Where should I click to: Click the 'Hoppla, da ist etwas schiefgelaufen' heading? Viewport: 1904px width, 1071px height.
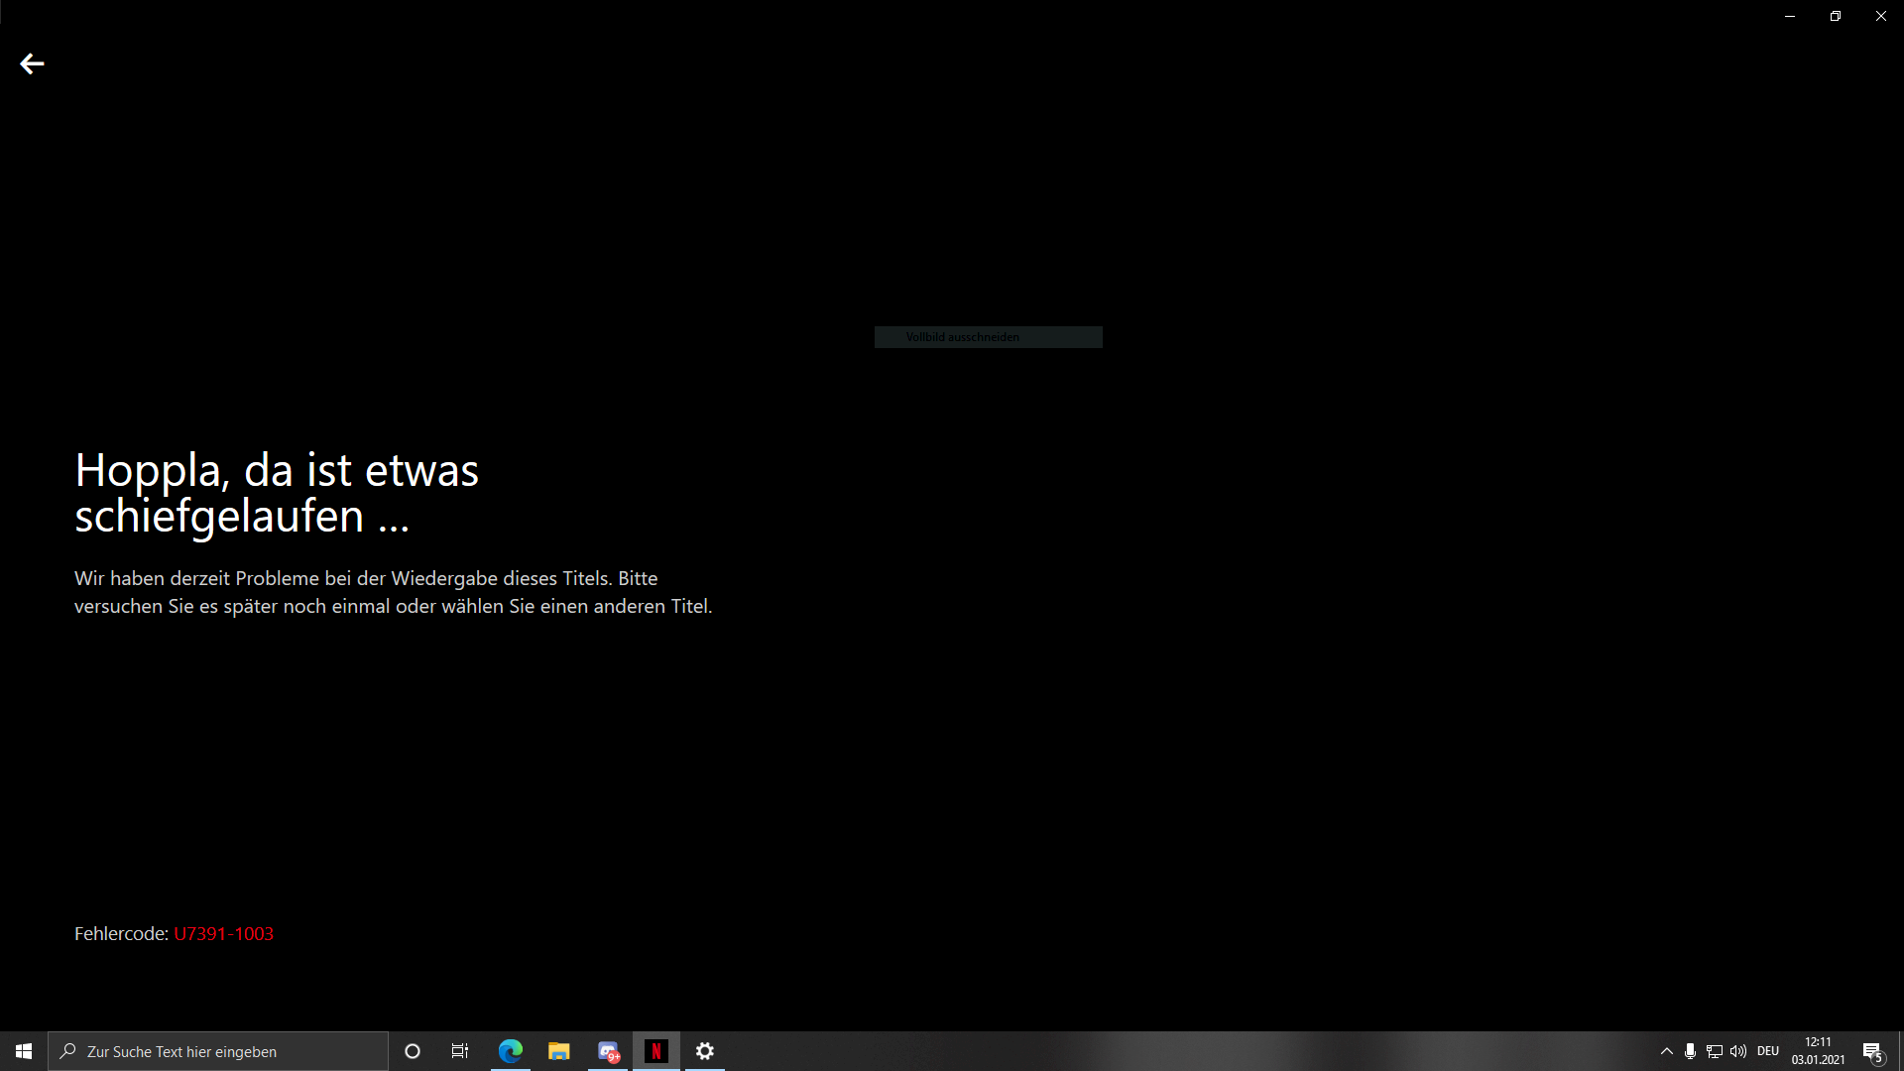point(277,493)
